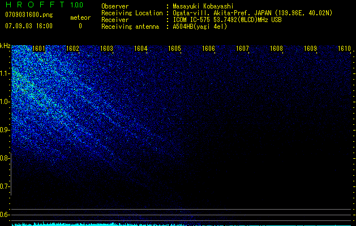This screenshot has width=356, height=226.
Task: Click the 1606 time axis marker
Action: [208, 49]
